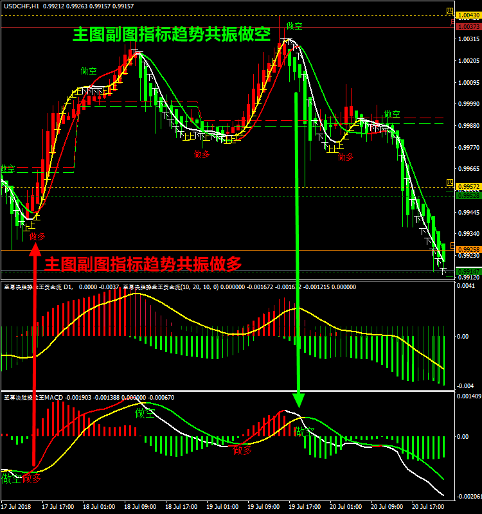Image resolution: width=482 pixels, height=514 pixels.
Task: Click the 四 marker beside the 1.00430 price
Action: click(450, 12)
